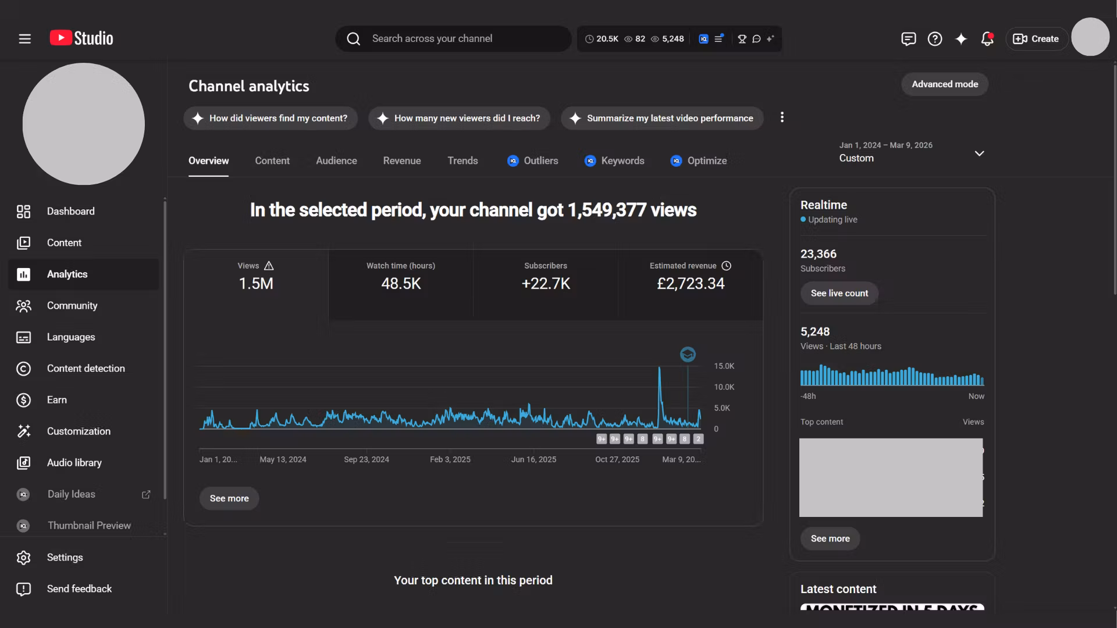
Task: Open Advanced mode
Action: [944, 84]
